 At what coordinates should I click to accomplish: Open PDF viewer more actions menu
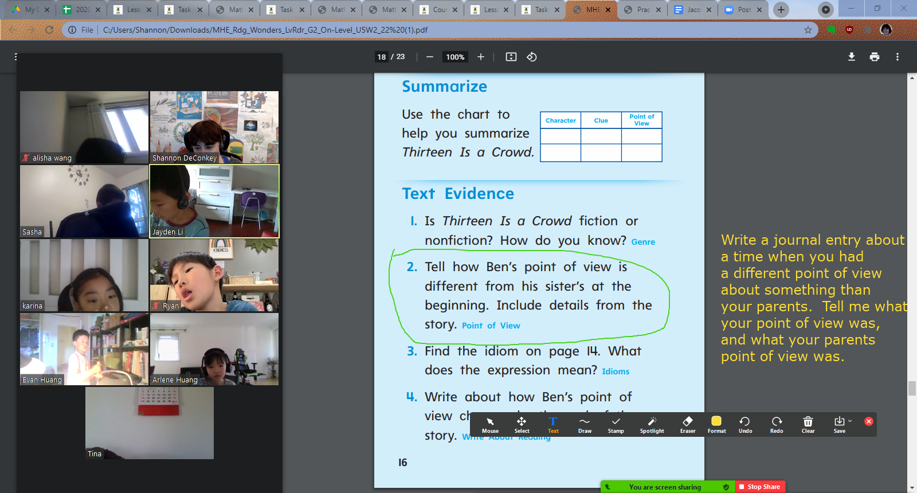point(898,57)
